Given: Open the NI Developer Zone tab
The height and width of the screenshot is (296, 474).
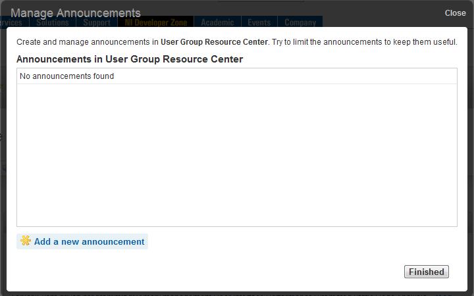Looking at the screenshot, I should pyautogui.click(x=156, y=23).
